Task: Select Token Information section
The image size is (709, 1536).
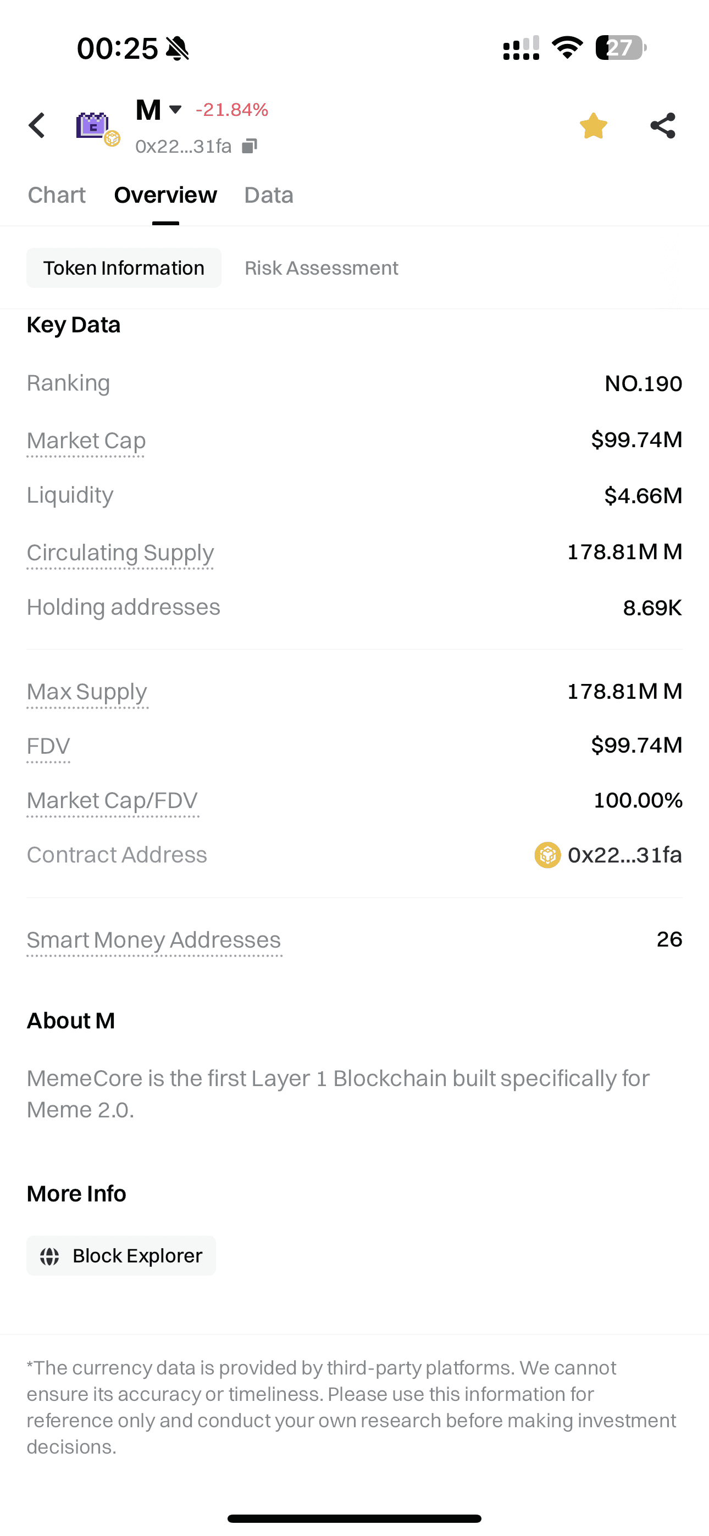Action: click(124, 268)
